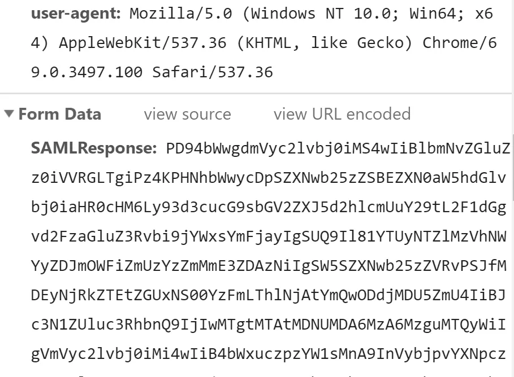Click the Mozilla/5.0 user-agent value text
This screenshot has width=514, height=377.
click(x=180, y=14)
